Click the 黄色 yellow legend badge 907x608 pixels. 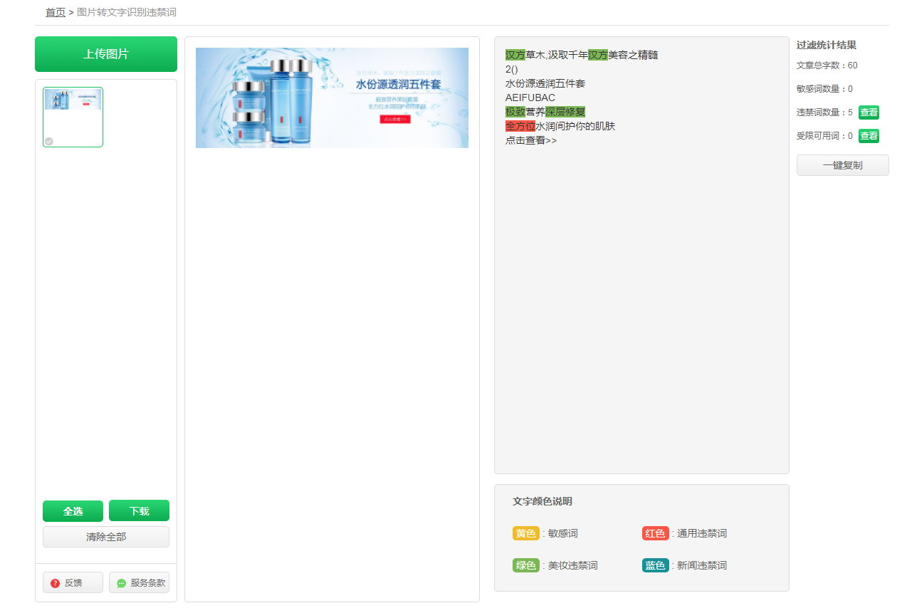pyautogui.click(x=526, y=533)
